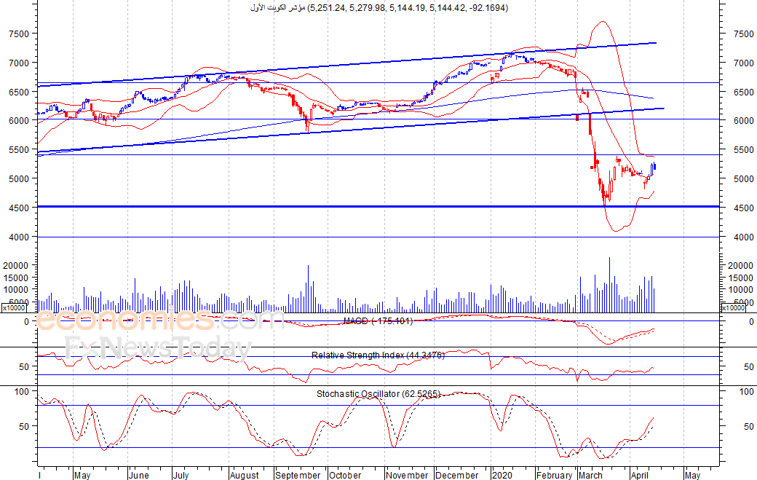Image resolution: width=757 pixels, height=480 pixels.
Task: Click the May label preceding June
Action: pyautogui.click(x=82, y=475)
